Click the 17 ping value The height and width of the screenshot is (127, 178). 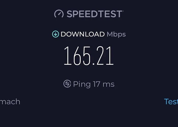pos(96,84)
